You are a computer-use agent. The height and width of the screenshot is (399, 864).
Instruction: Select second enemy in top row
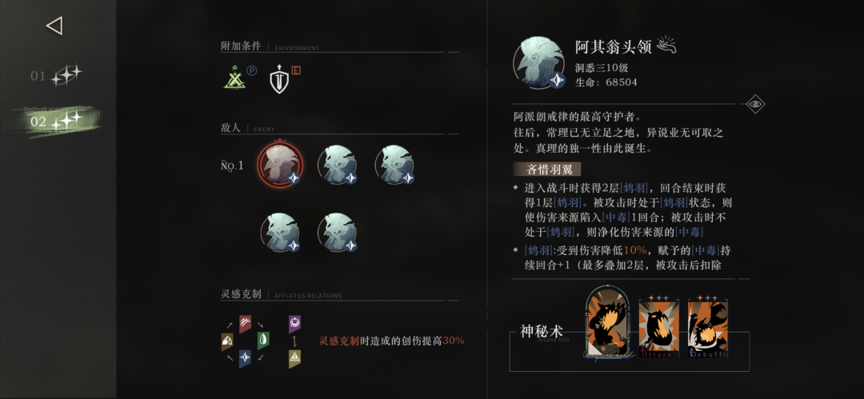[x=338, y=165]
